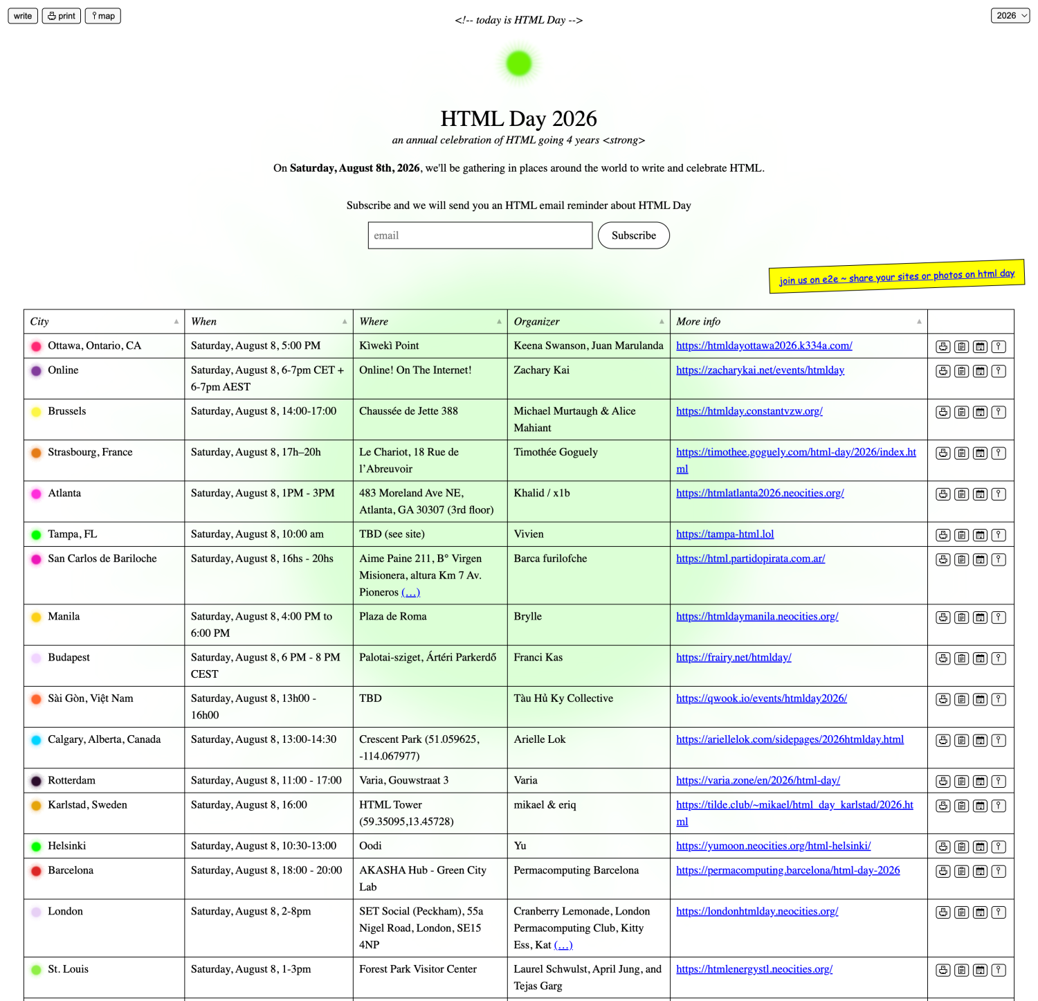Click the clipboard icon in Rotterdam row
Image resolution: width=1038 pixels, height=1001 pixels.
[961, 782]
